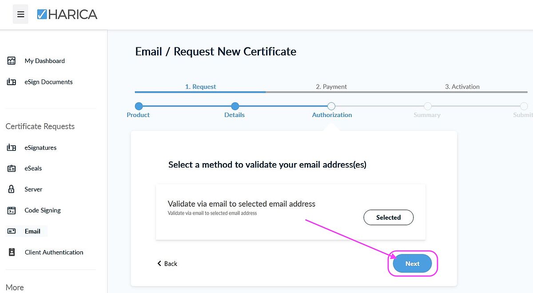Switch to the 3. Activation tab

[462, 86]
